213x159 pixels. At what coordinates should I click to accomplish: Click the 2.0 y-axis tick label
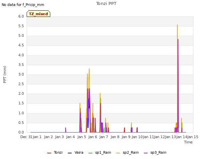click(x=21, y=93)
